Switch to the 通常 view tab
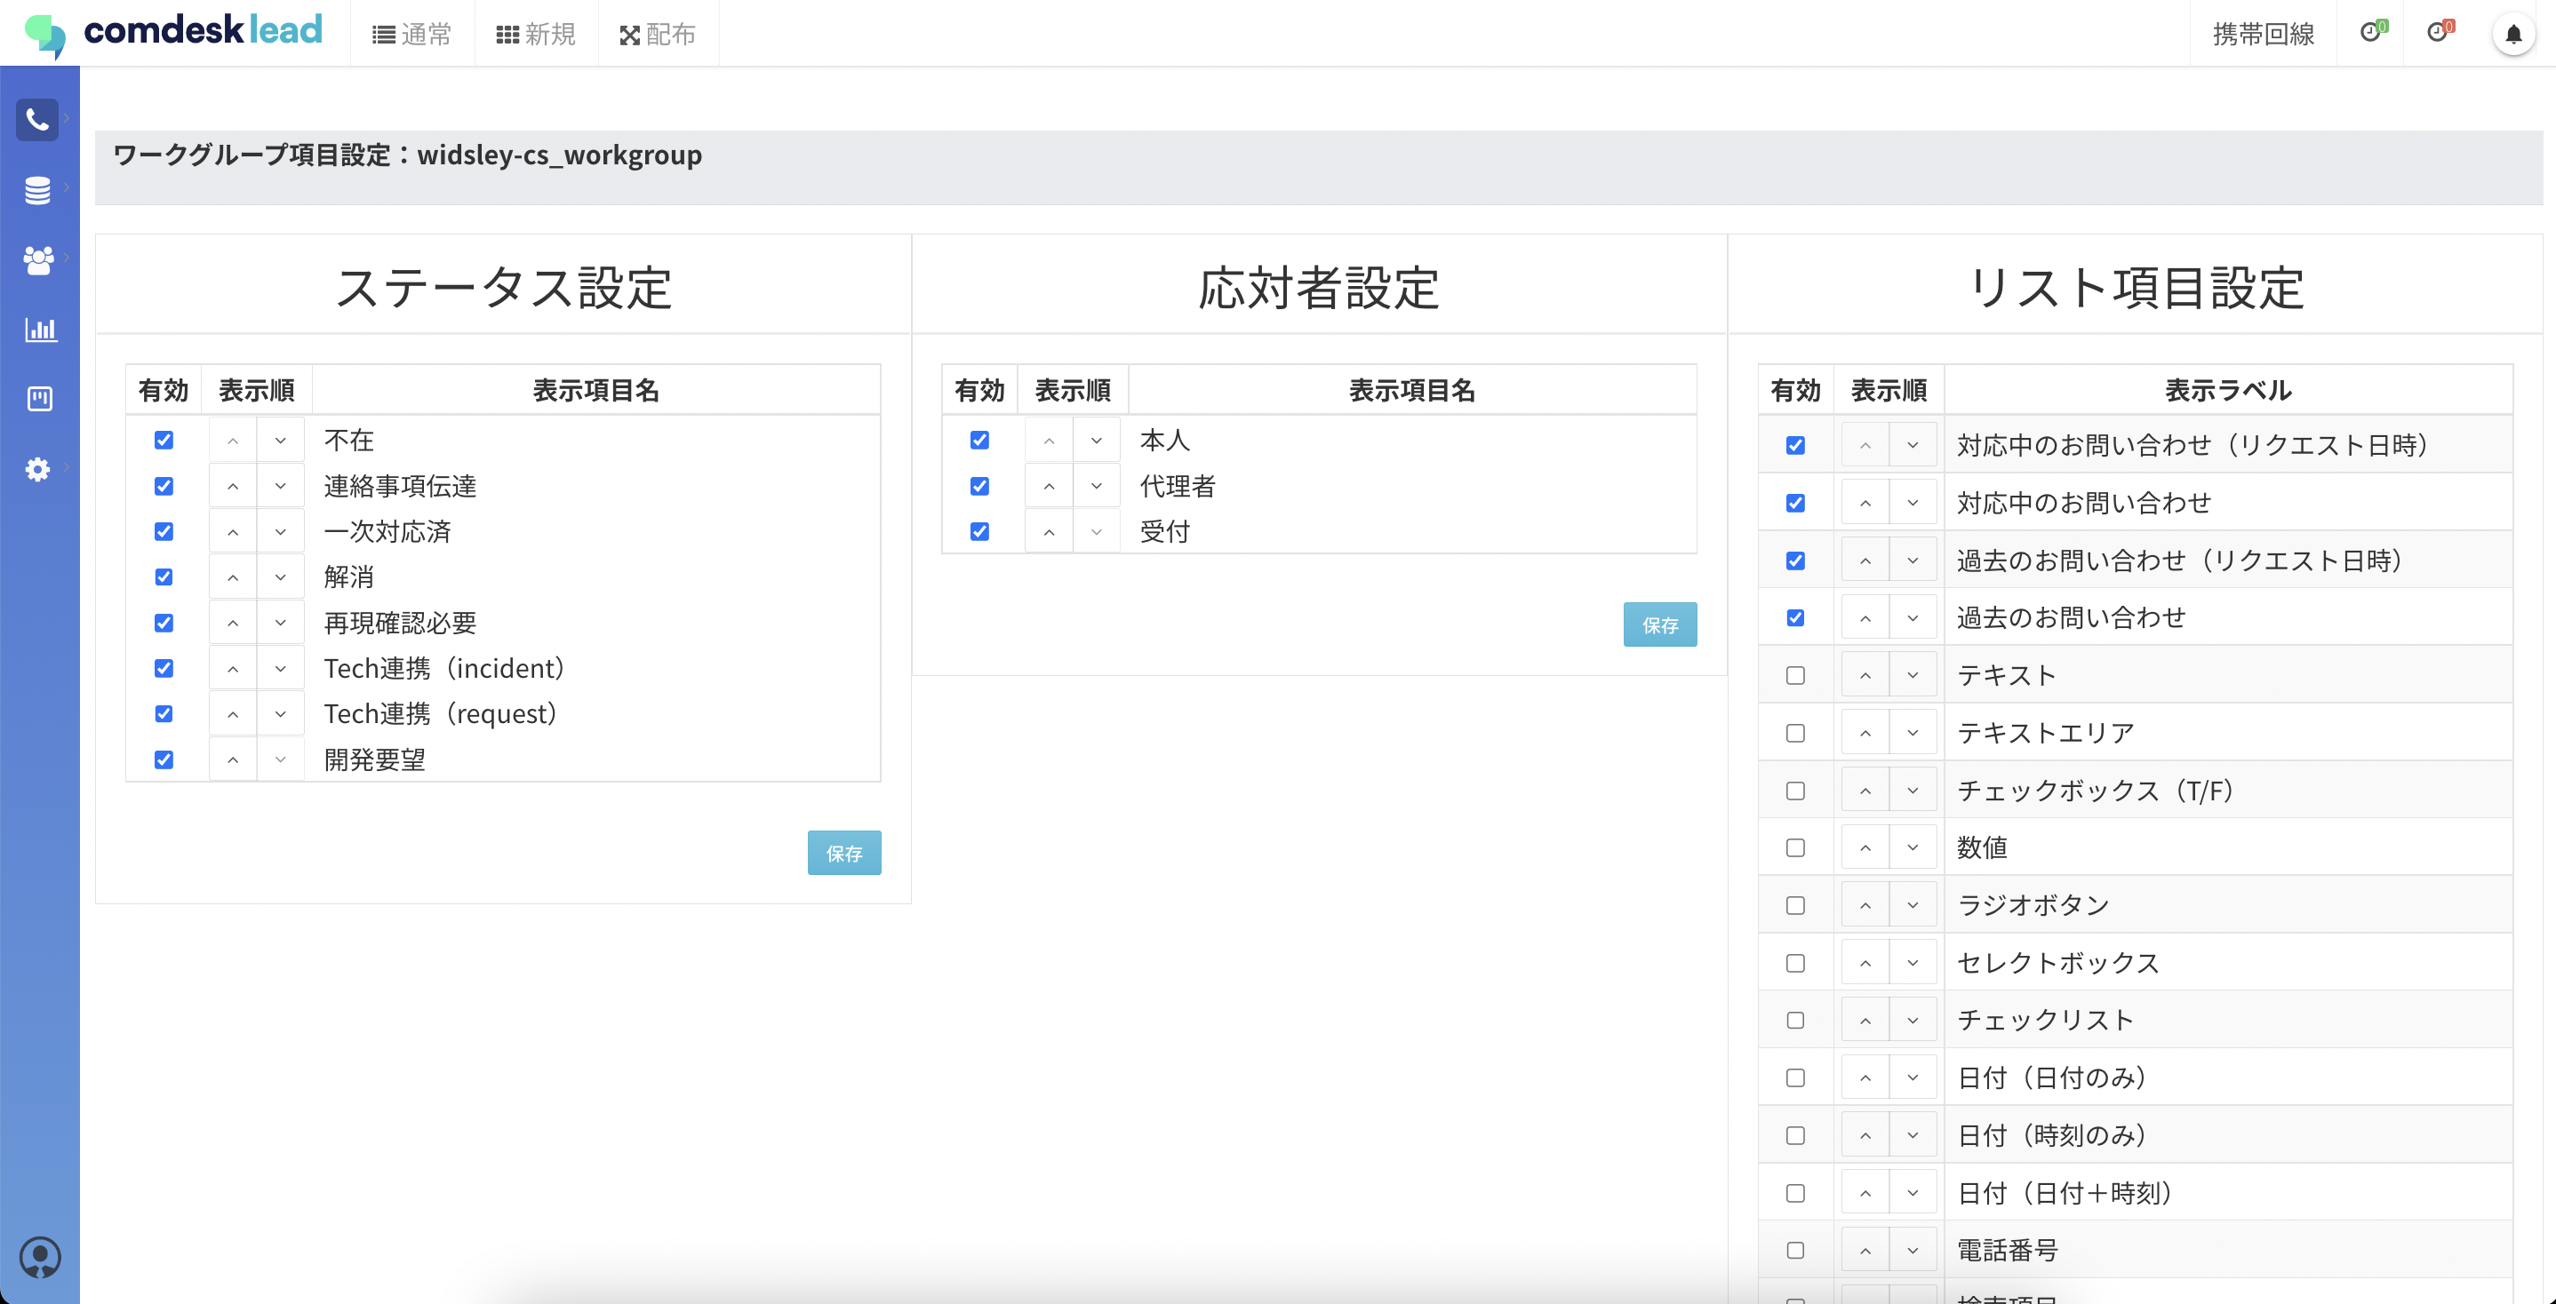 (411, 35)
